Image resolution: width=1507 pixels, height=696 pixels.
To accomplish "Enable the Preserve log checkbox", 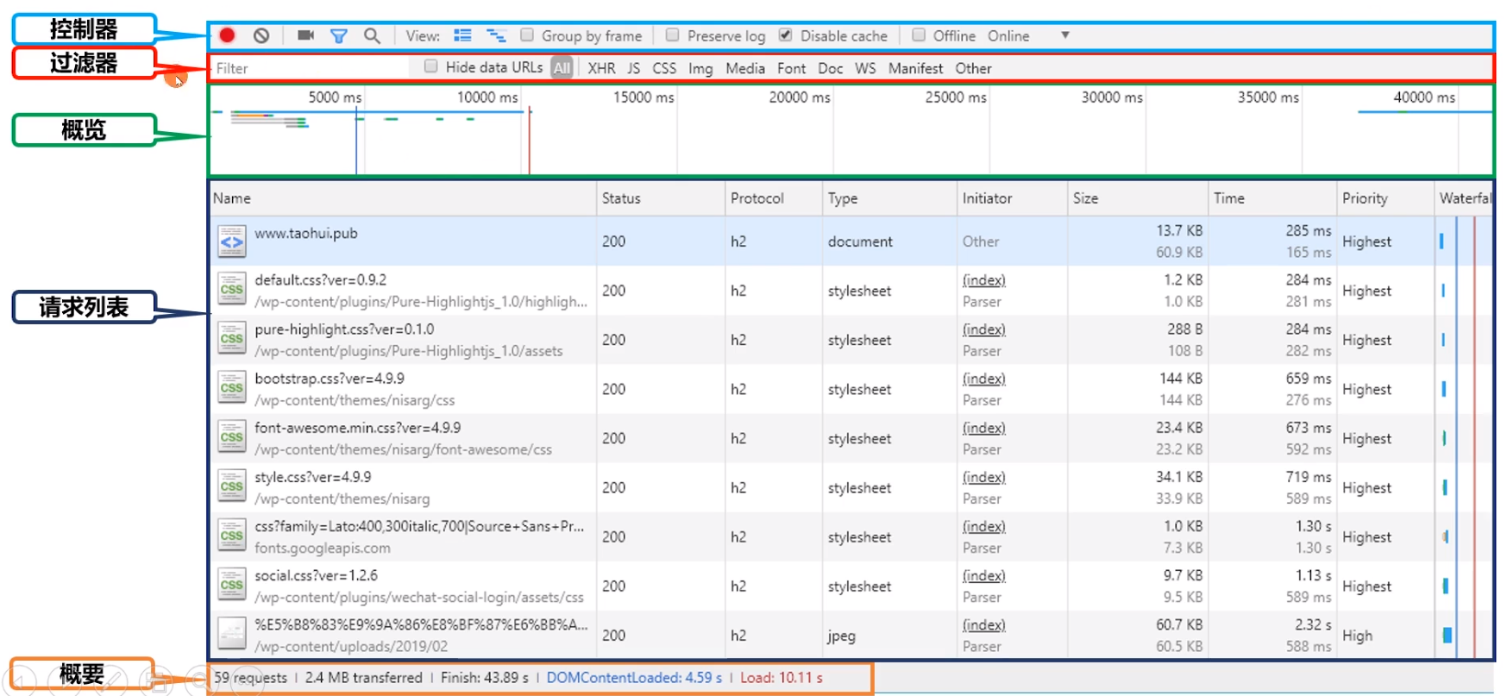I will [673, 35].
